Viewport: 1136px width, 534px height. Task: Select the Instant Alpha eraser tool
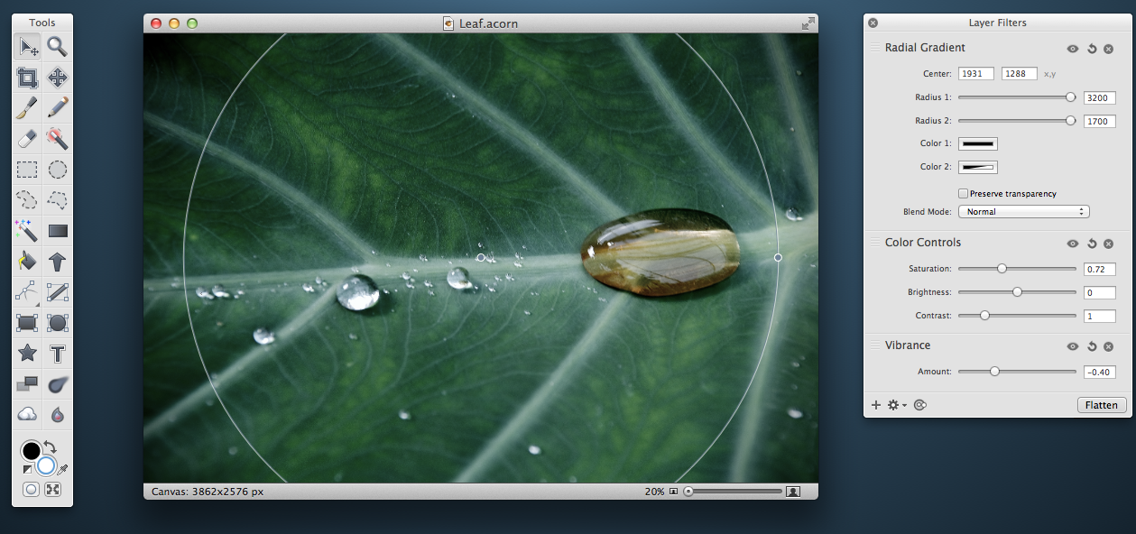(x=58, y=139)
